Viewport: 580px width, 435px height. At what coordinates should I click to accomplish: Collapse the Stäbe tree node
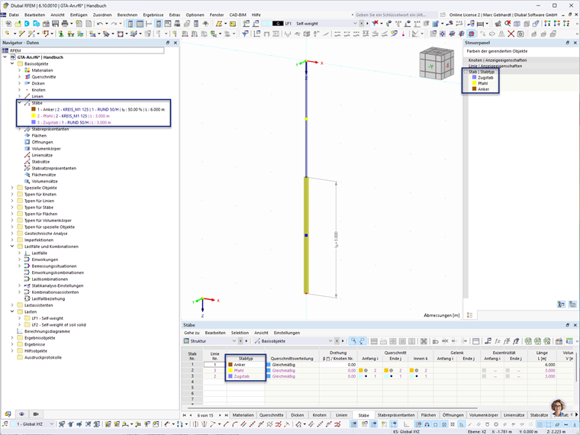point(20,103)
